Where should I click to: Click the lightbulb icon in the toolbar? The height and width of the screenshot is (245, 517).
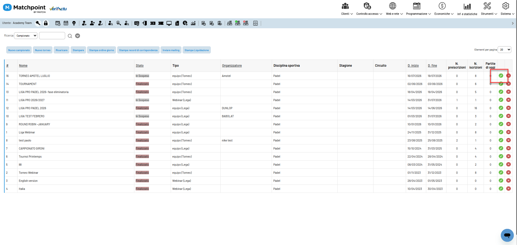coord(74,23)
